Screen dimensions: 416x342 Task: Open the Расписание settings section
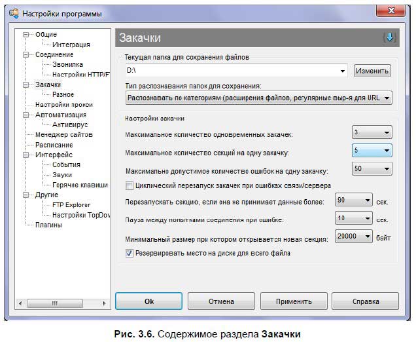click(54, 145)
